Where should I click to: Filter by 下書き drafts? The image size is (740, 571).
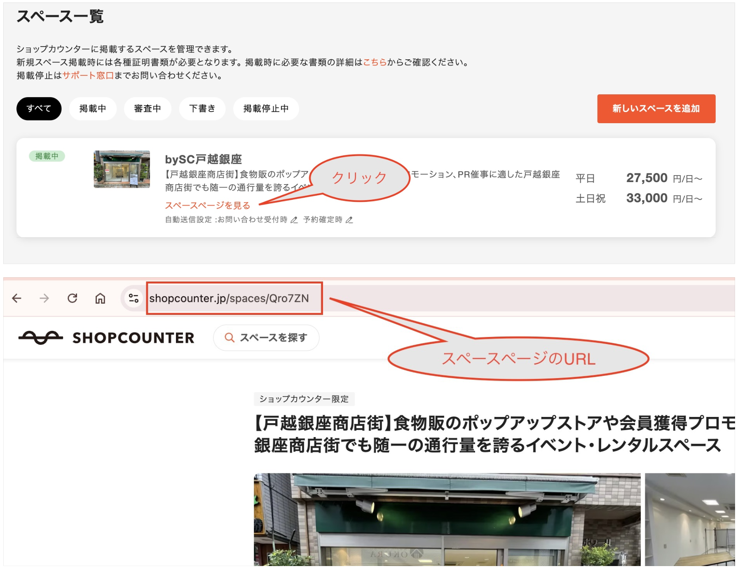(202, 109)
